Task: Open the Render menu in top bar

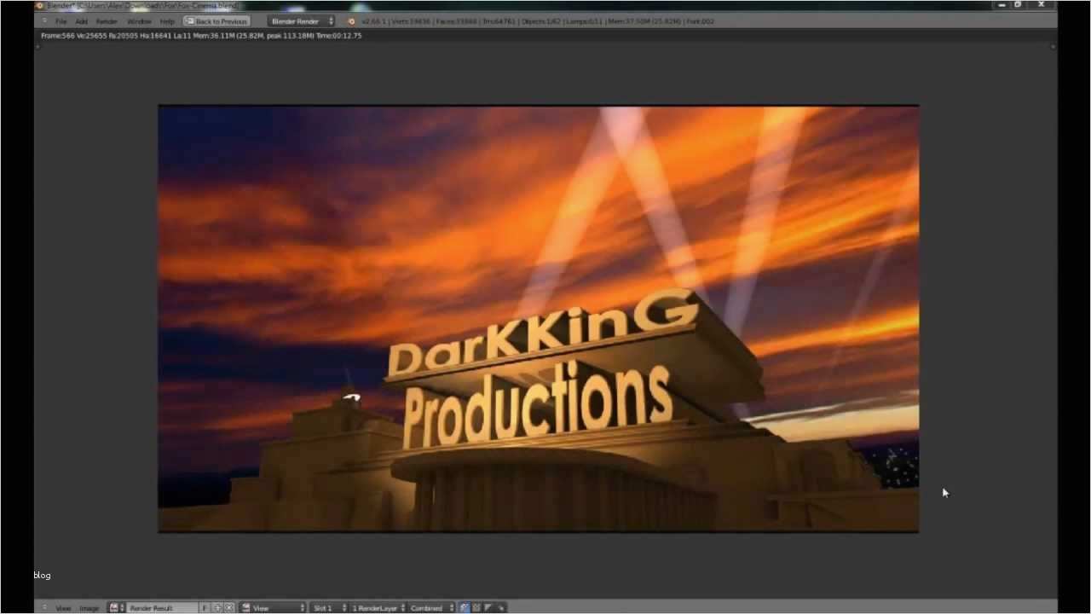Action: pyautogui.click(x=107, y=21)
